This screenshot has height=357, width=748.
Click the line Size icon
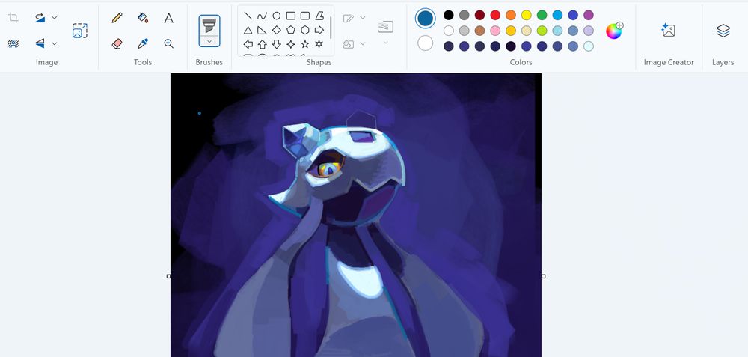[385, 27]
